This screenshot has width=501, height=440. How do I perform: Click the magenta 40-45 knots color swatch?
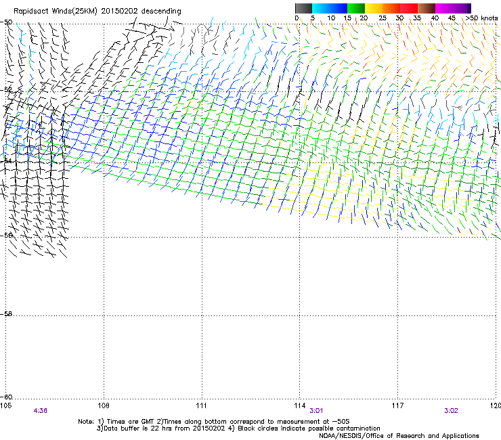[x=444, y=8]
